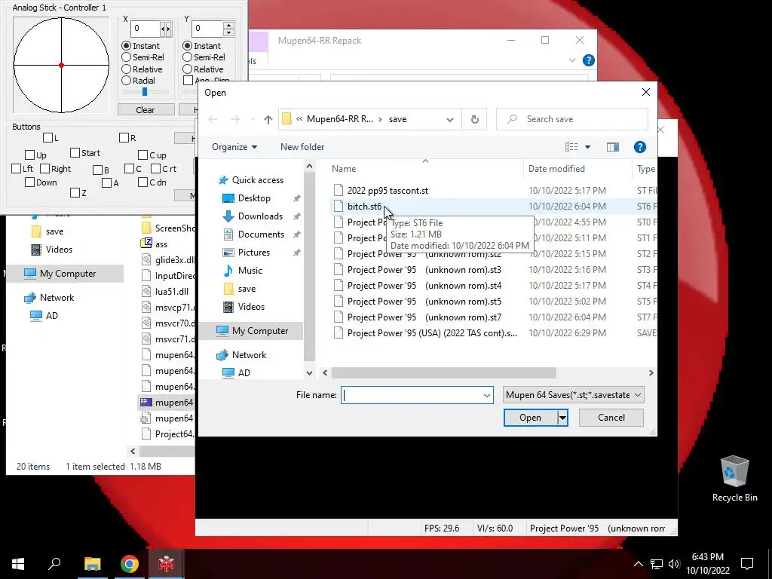Click the volume icon in system tray

(674, 564)
